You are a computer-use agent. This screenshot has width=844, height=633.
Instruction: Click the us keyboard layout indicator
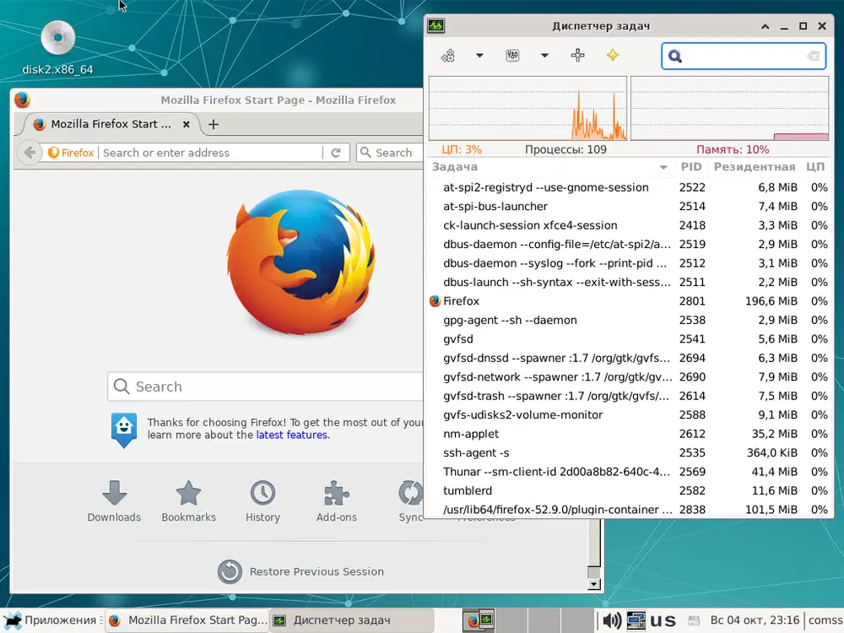663,620
